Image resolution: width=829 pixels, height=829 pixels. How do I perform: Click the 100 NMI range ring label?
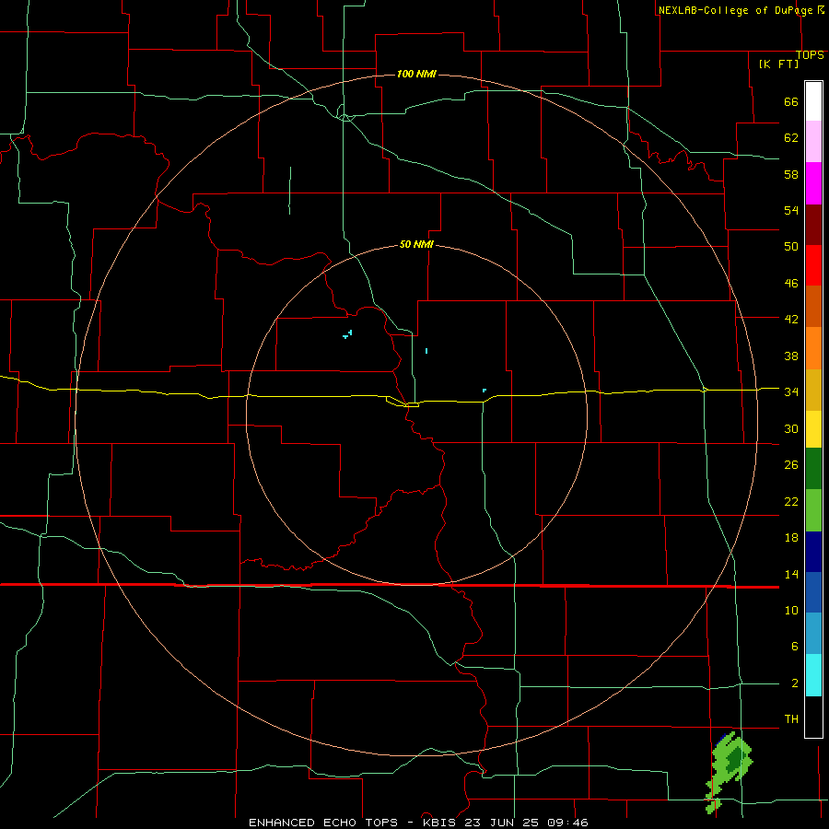(x=416, y=74)
